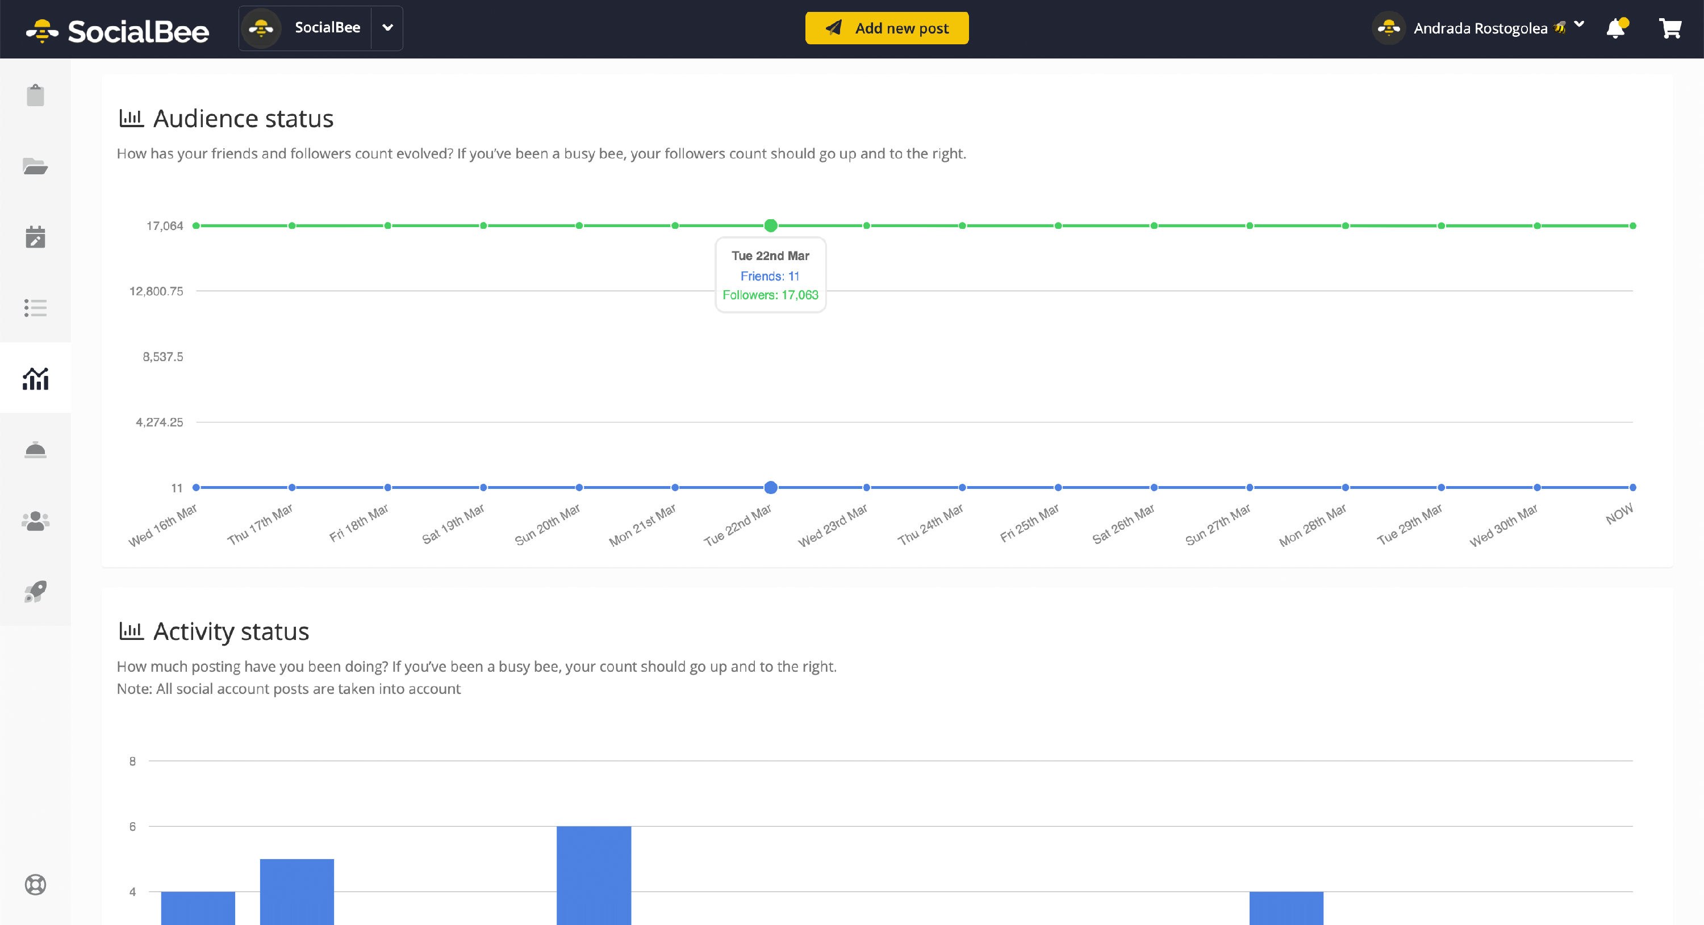Click the 8,537.5 axis label
1704x925 pixels.
point(162,357)
